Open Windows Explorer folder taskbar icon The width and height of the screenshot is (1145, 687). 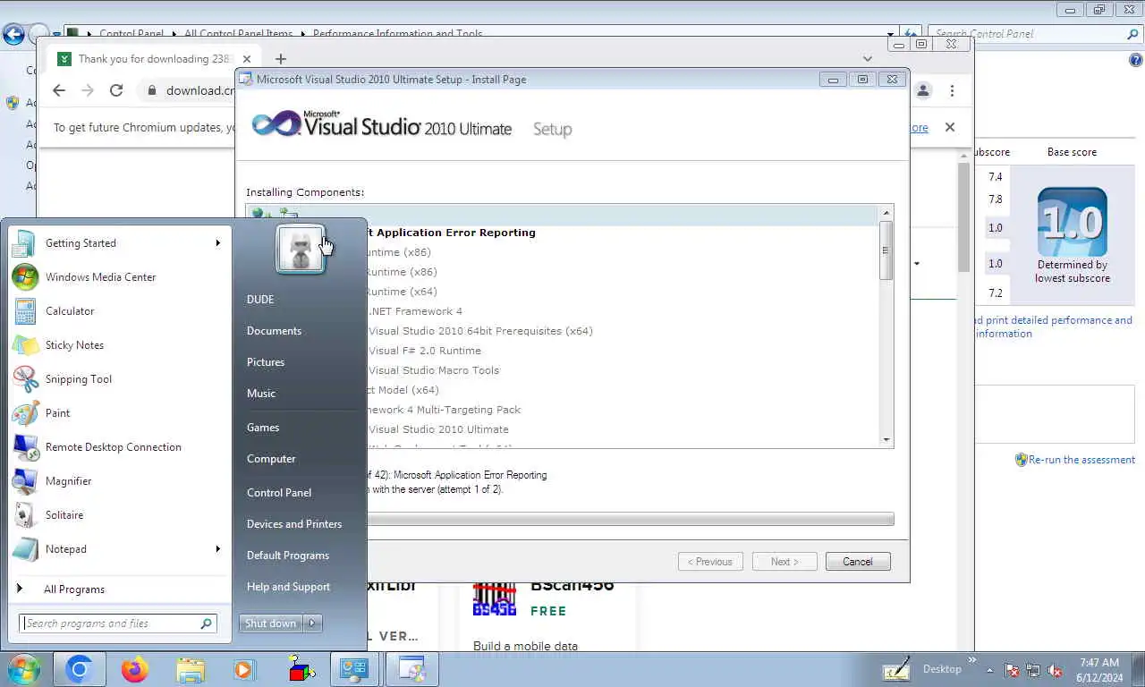(x=191, y=669)
